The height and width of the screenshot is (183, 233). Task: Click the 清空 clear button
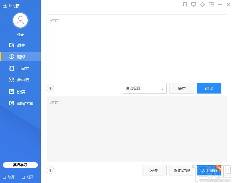click(x=181, y=88)
